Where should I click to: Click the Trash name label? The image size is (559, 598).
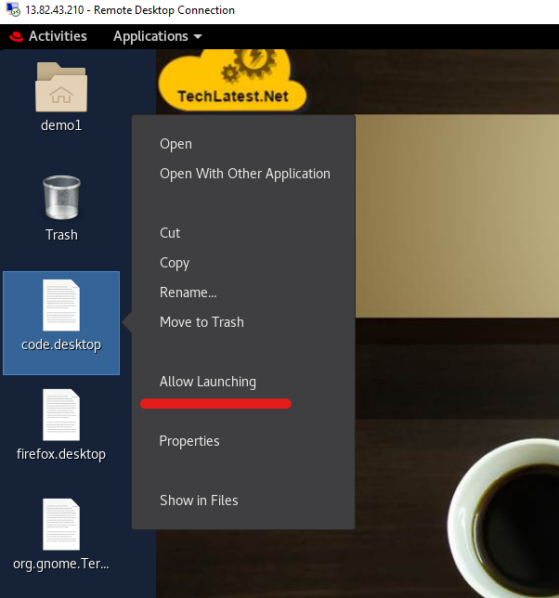tap(61, 235)
